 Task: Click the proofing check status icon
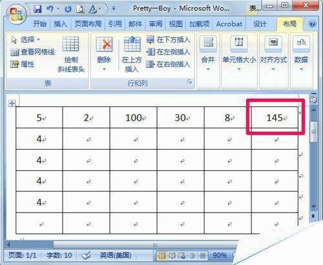pos(86,255)
